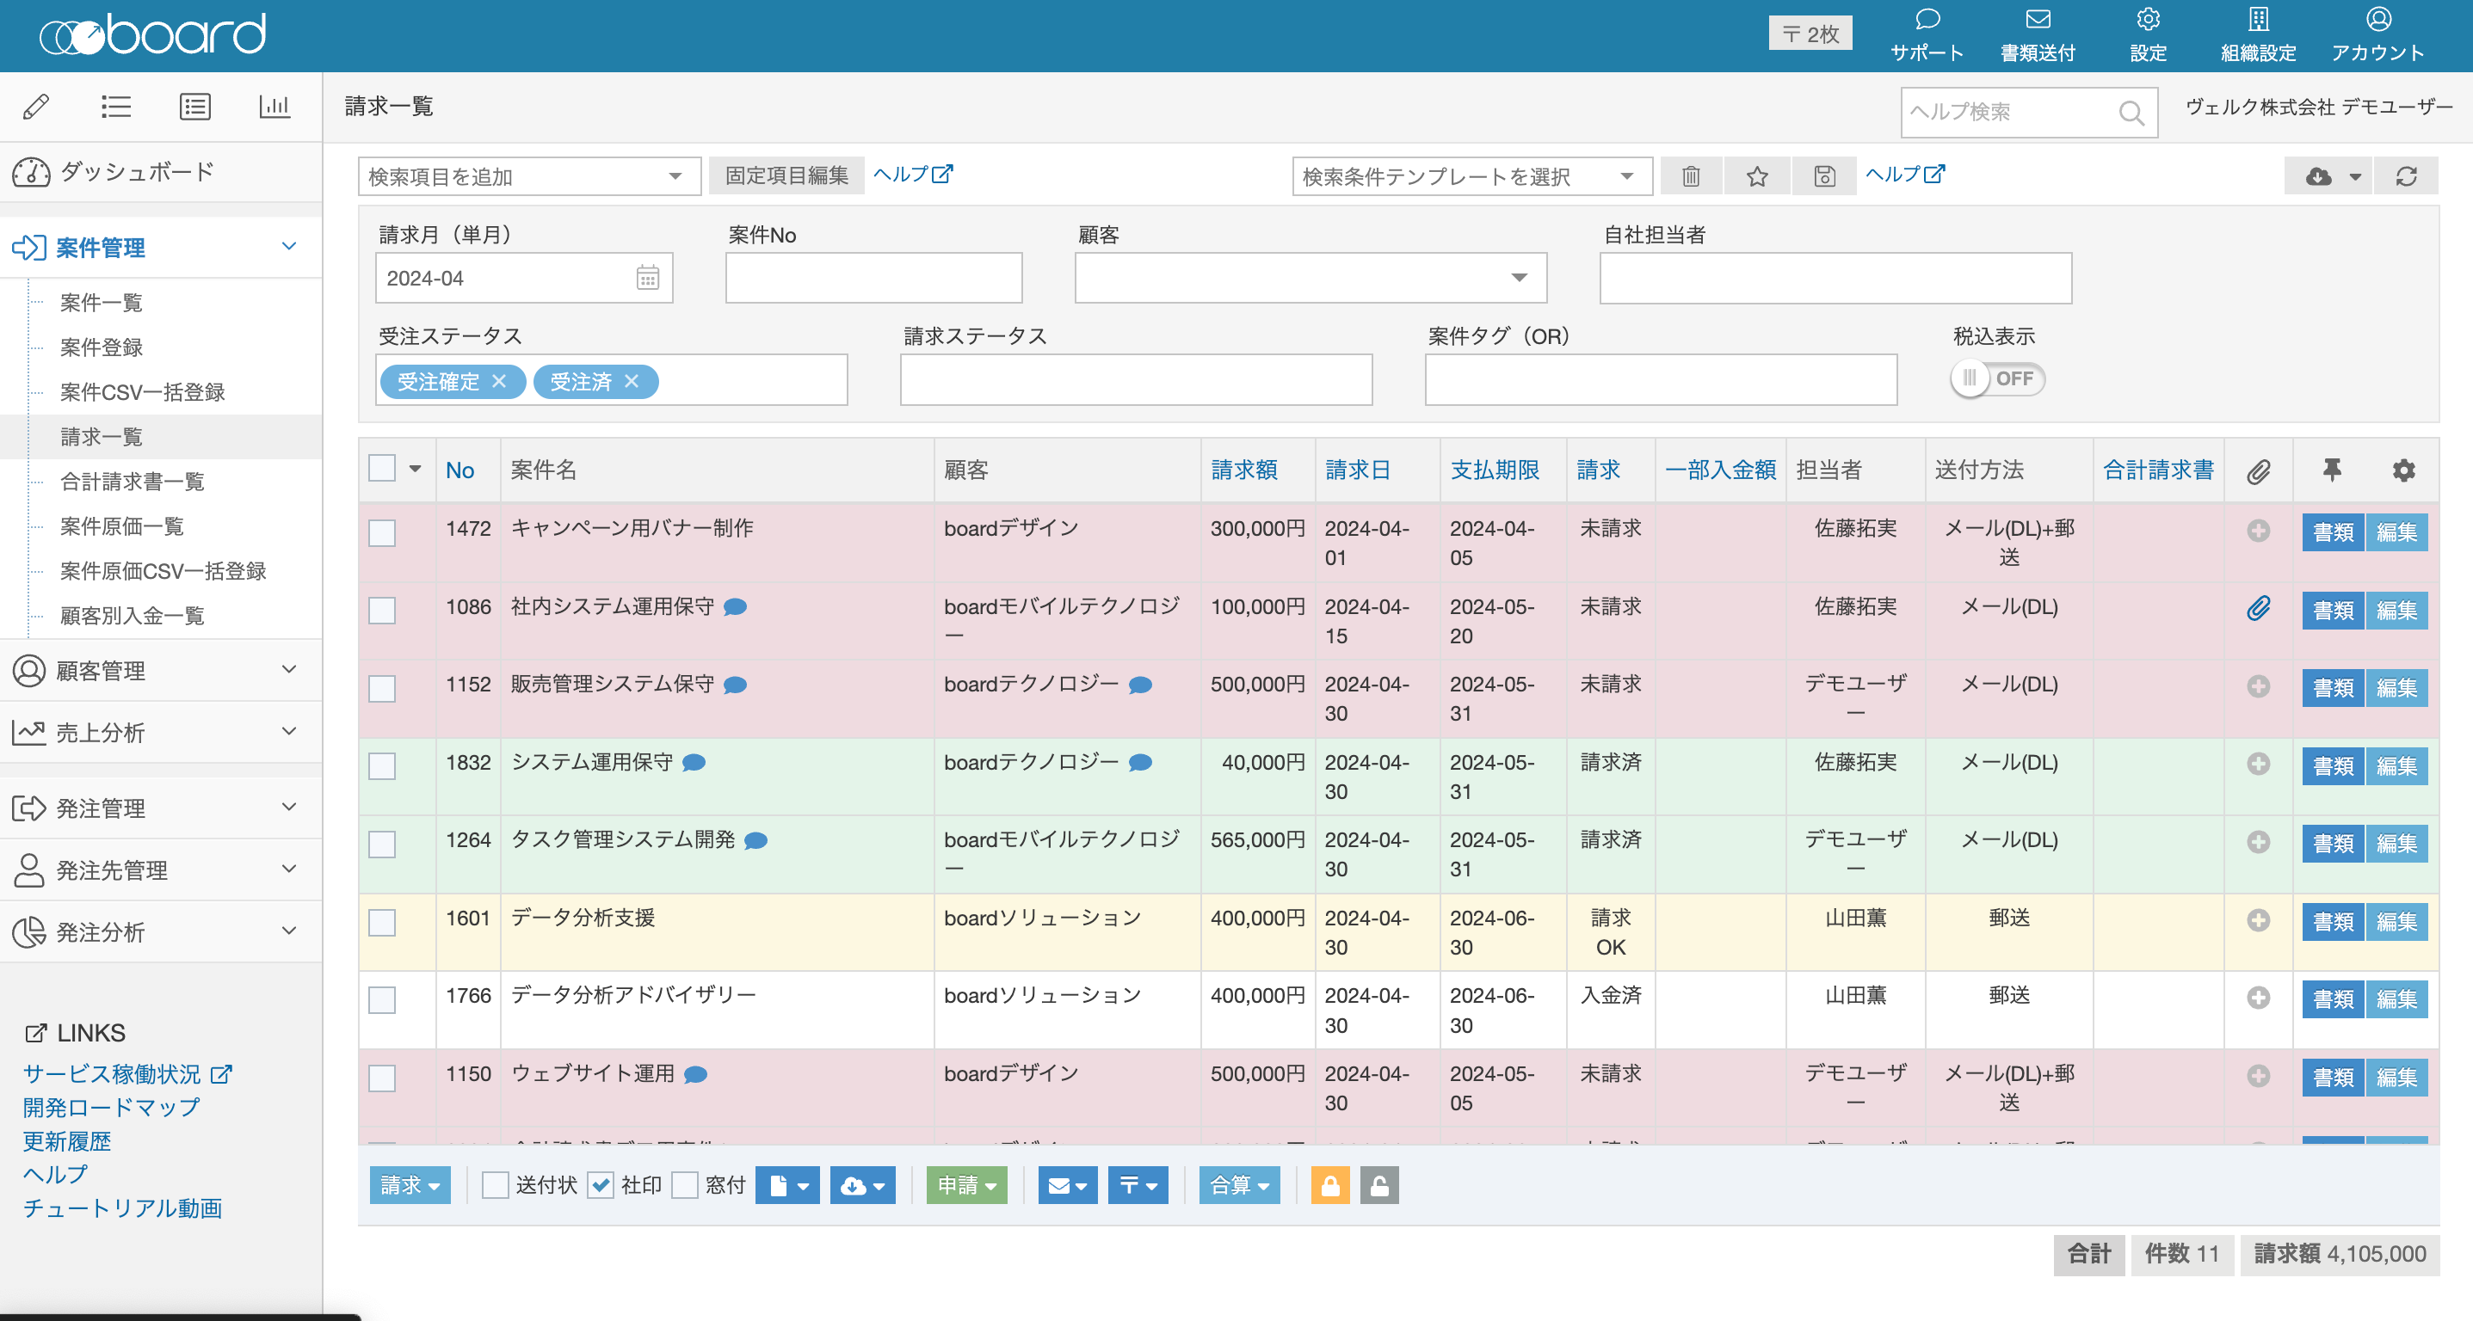
Task: Expand the 売上分析 menu
Action: tap(161, 733)
